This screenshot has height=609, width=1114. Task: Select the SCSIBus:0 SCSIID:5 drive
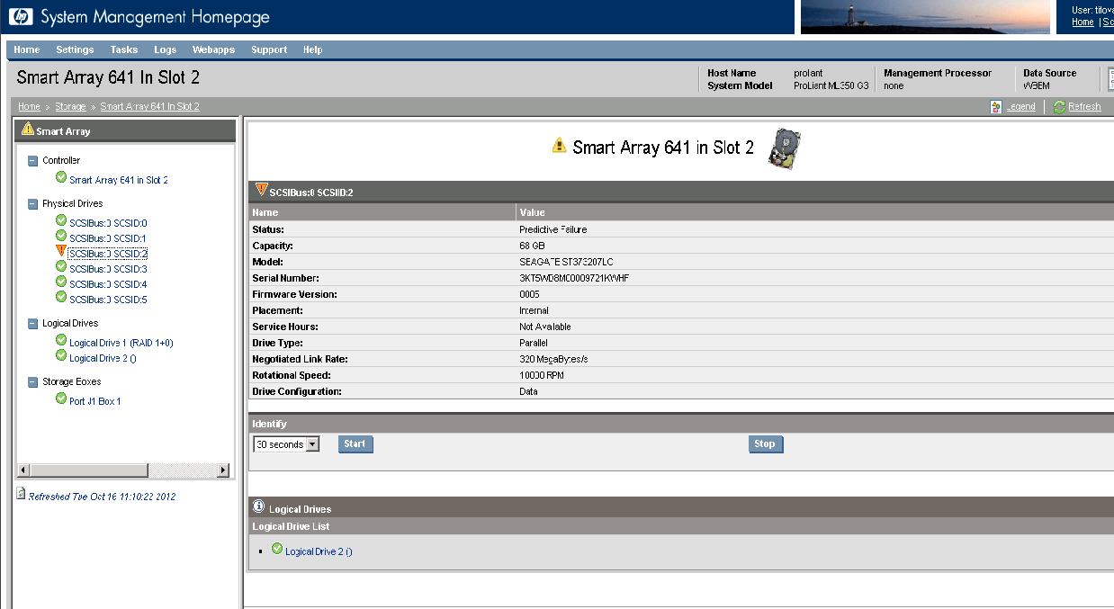point(108,300)
